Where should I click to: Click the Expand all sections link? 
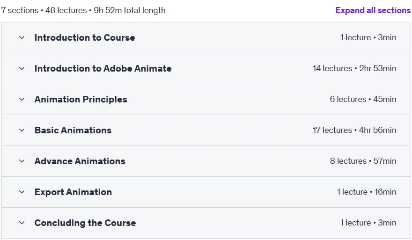(x=373, y=10)
